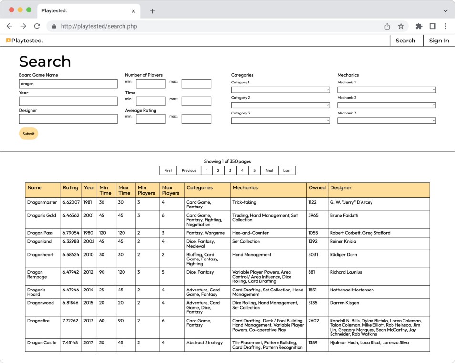Click the browser forward arrow
The height and width of the screenshot is (363, 455).
23,26
